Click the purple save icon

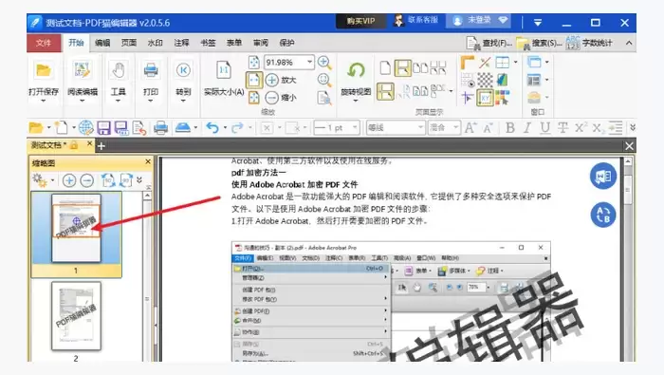103,127
